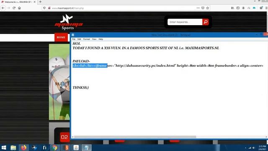Open Windows Start menu
This screenshot has width=268, height=151.
(4, 148)
